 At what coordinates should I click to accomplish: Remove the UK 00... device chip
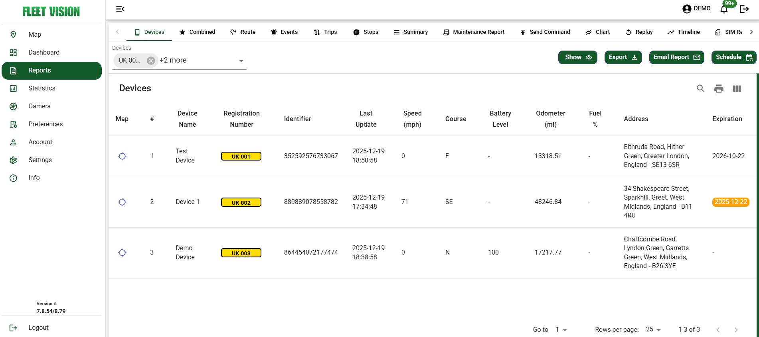click(151, 61)
